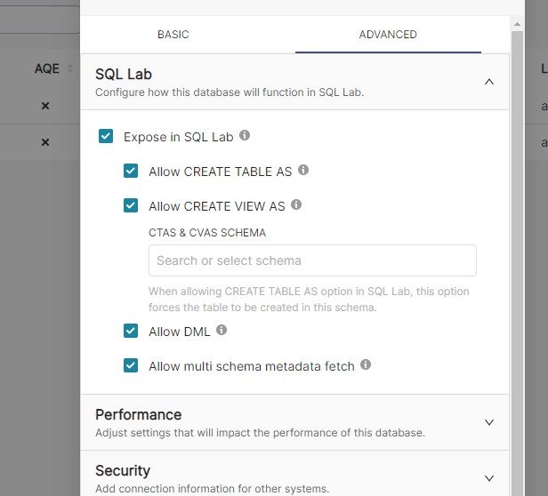Uncheck Allow multi schema metadata fetch
Viewport: 548px width, 496px height.
(131, 365)
